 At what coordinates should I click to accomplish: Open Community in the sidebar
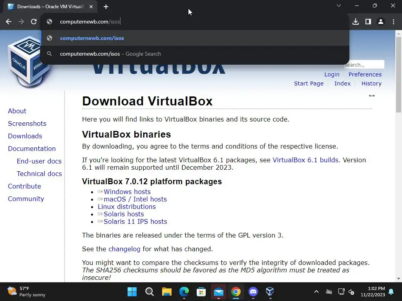(x=26, y=199)
